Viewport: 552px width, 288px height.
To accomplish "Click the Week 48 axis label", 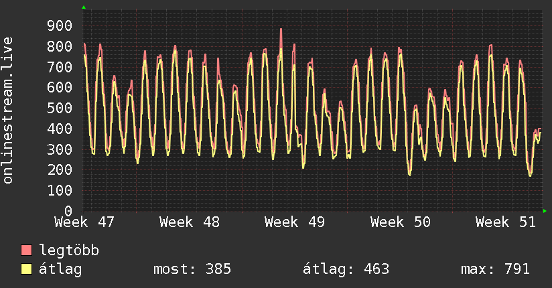I will 190,222.
